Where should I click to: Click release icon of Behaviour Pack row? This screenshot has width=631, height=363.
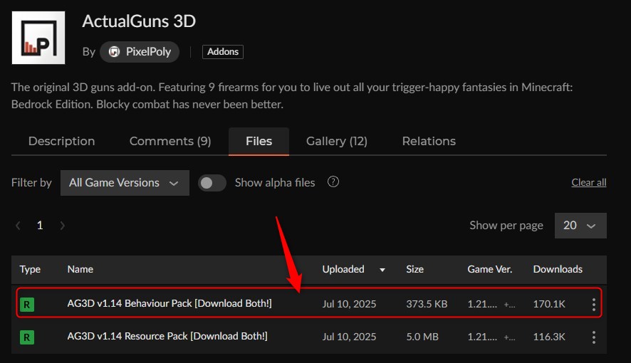tap(27, 305)
